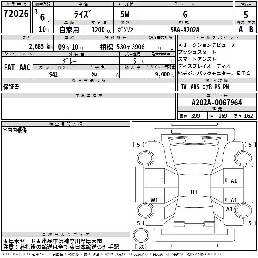Click A1 mark on right rear fender

(x=229, y=209)
